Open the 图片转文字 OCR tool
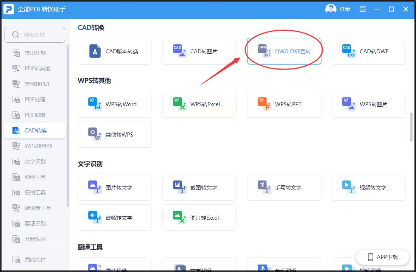 pyautogui.click(x=95, y=187)
